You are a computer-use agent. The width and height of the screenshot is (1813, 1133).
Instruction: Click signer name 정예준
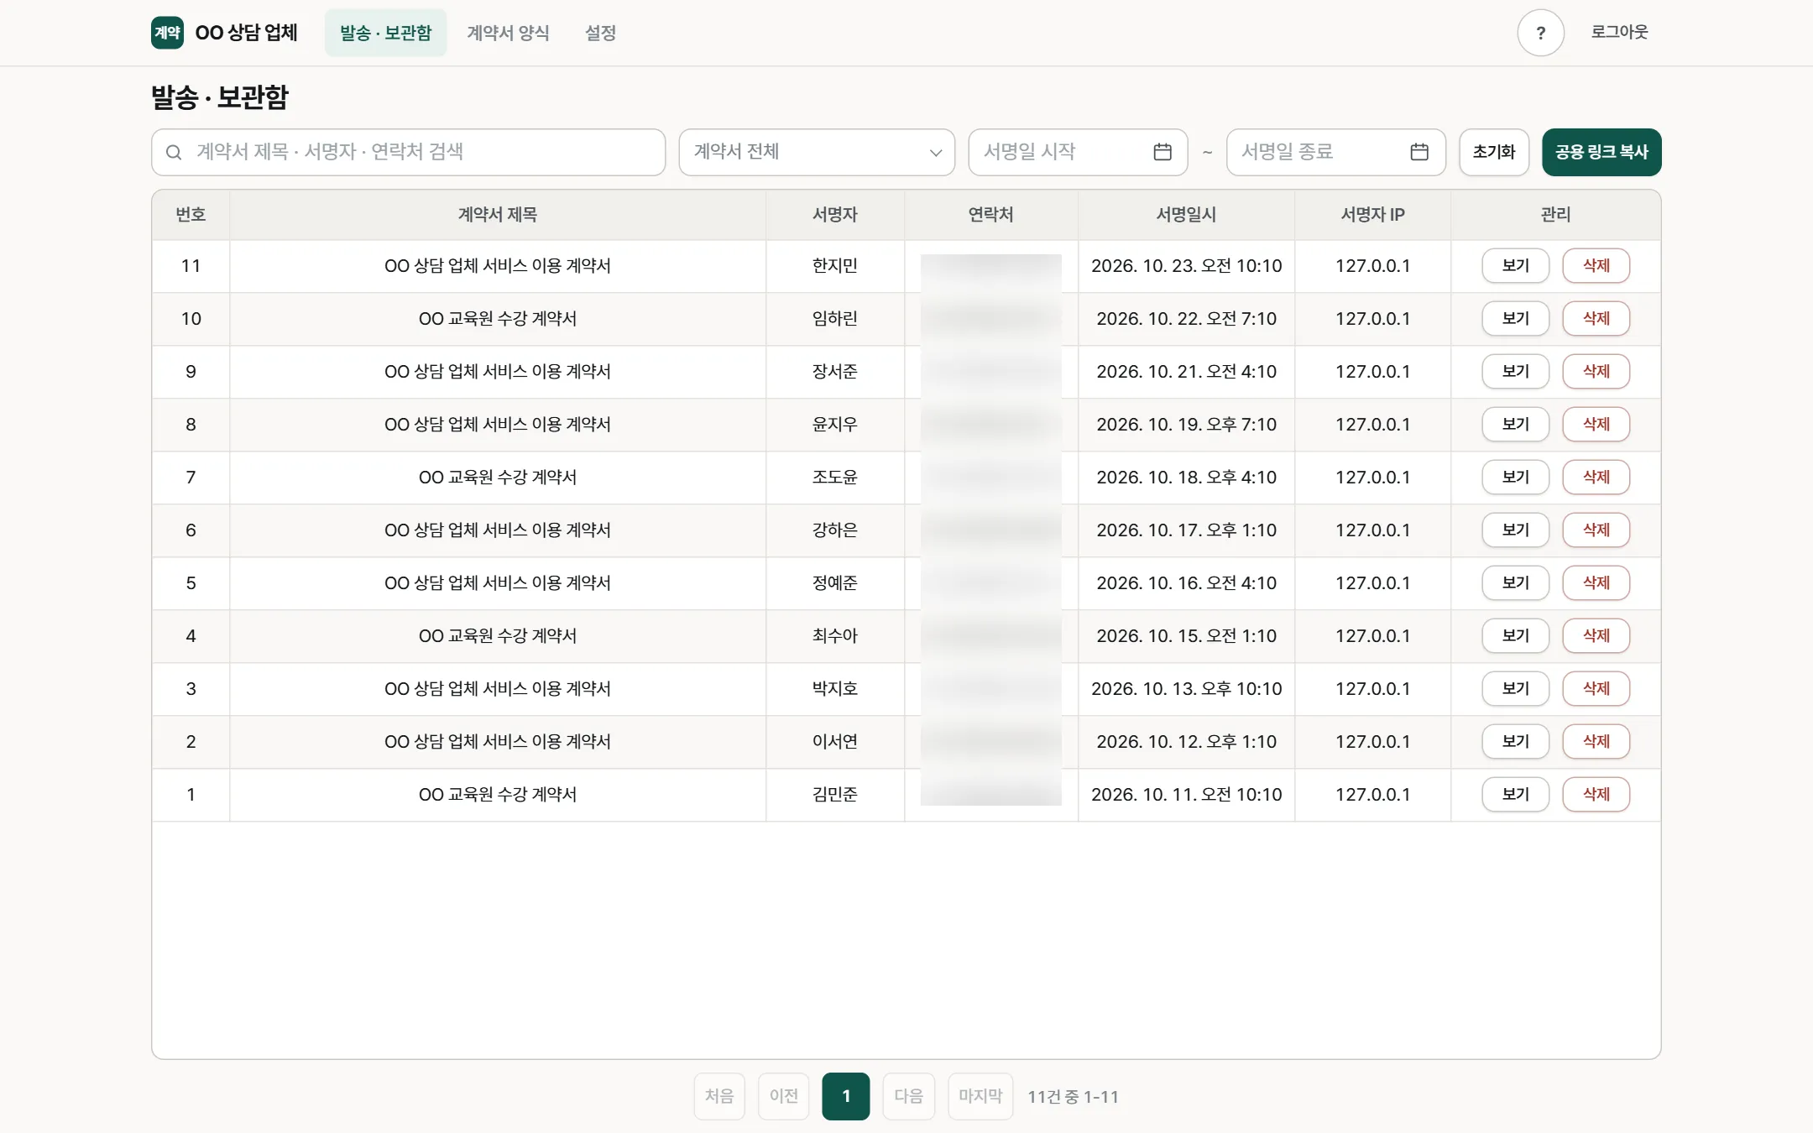click(835, 583)
